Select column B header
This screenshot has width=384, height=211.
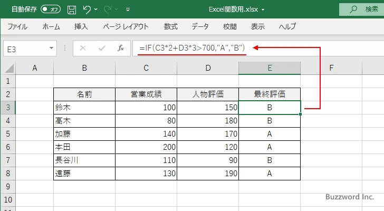coord(84,68)
